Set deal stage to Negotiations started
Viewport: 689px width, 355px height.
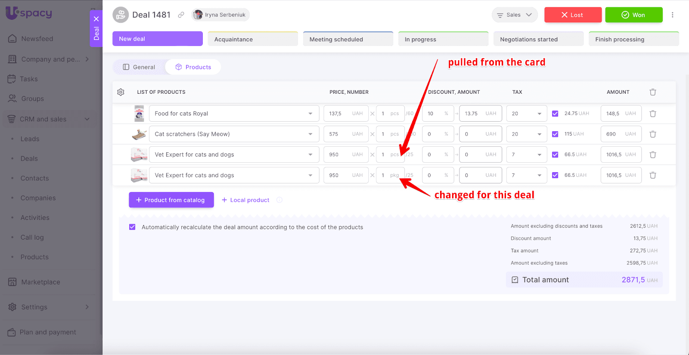pyautogui.click(x=538, y=39)
